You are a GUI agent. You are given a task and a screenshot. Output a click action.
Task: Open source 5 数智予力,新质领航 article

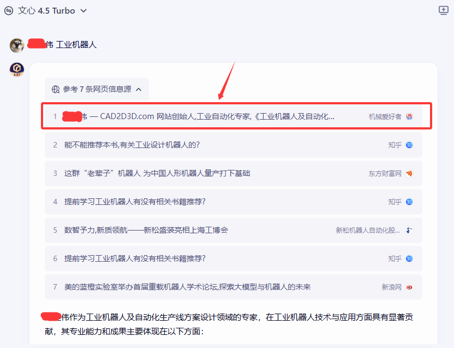pyautogui.click(x=234, y=230)
